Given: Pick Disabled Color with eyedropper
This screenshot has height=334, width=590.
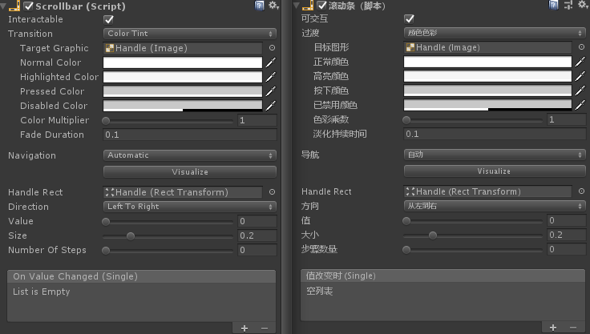Looking at the screenshot, I should (x=270, y=106).
